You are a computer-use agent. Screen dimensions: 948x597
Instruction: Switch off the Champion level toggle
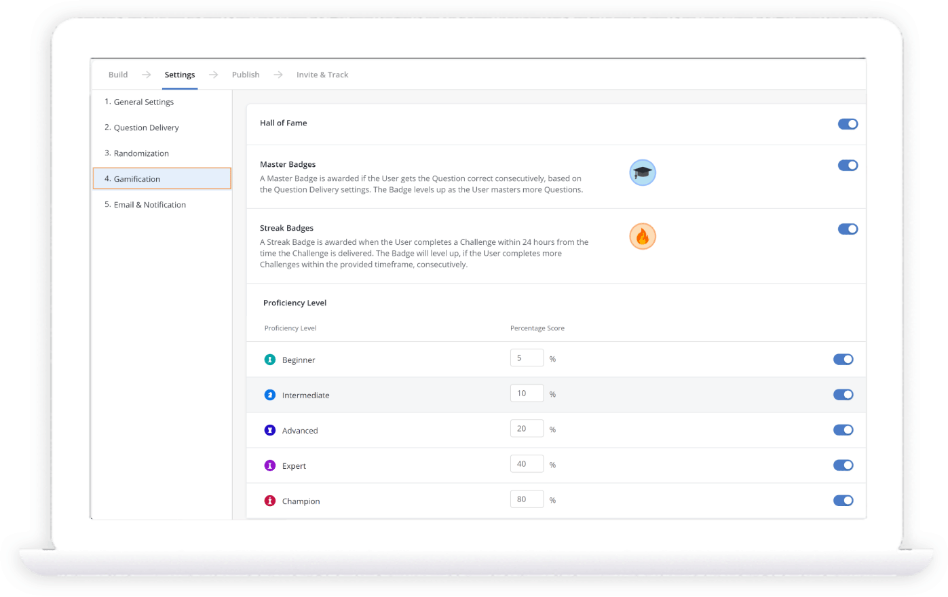(843, 501)
